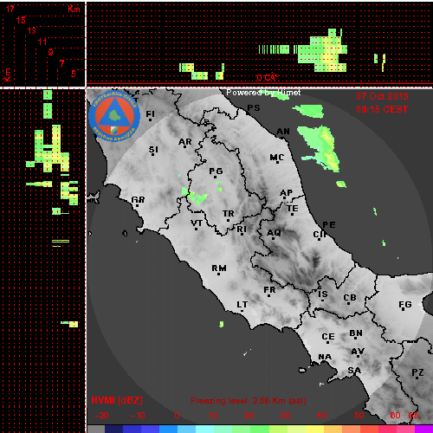The image size is (433, 433).
Task: Select the PE city label on map
Action: pos(329,225)
